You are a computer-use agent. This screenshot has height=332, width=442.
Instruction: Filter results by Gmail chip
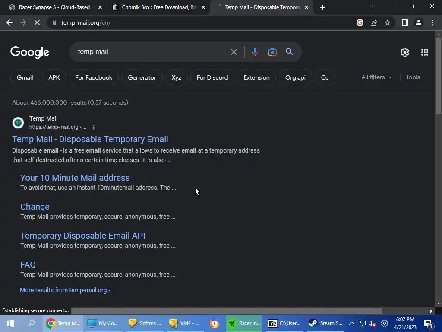point(25,77)
